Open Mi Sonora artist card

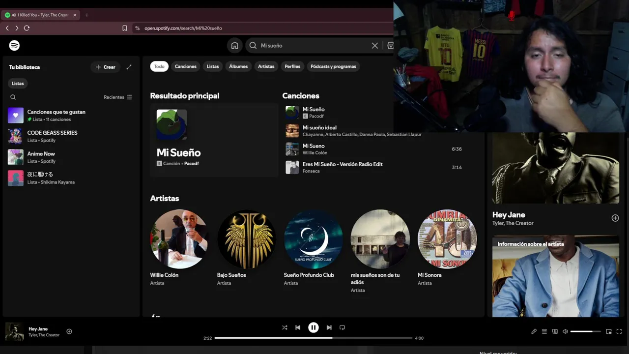[447, 248]
